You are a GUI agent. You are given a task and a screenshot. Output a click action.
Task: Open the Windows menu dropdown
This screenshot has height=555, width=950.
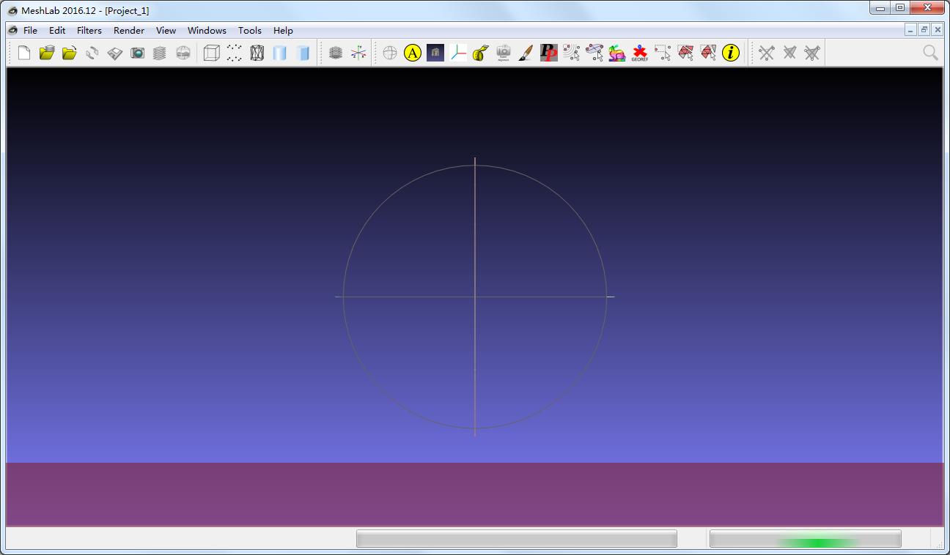(x=206, y=30)
